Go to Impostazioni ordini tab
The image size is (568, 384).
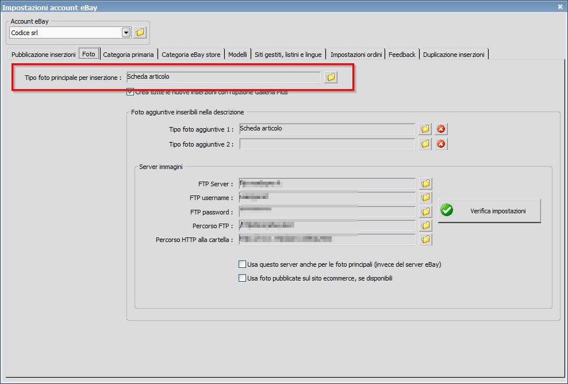tap(356, 55)
